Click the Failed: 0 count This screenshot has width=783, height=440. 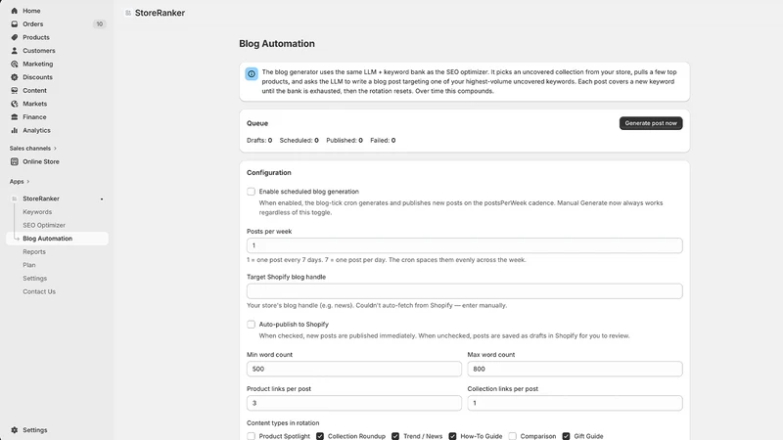point(383,141)
